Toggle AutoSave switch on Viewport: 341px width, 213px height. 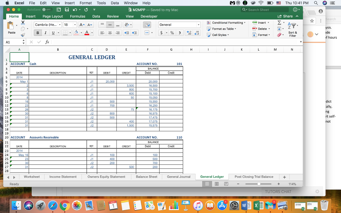click(47, 10)
